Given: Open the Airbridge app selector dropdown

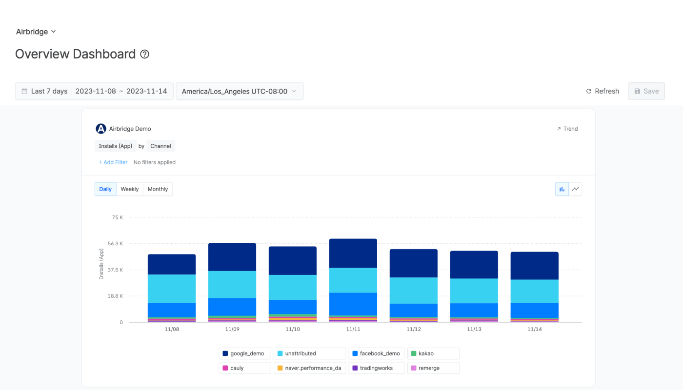Looking at the screenshot, I should tap(36, 32).
